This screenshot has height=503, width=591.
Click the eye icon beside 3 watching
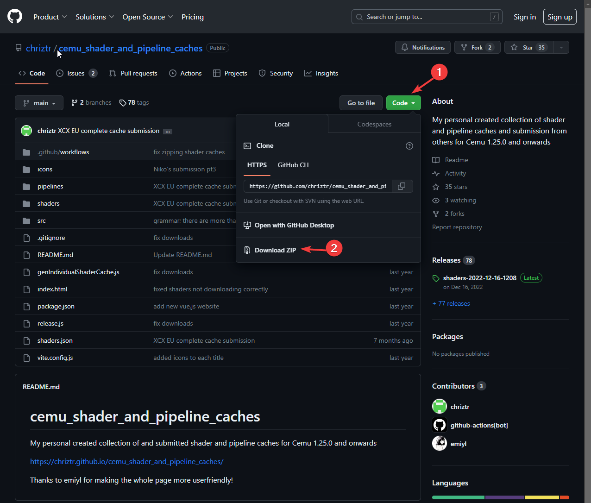pyautogui.click(x=436, y=200)
